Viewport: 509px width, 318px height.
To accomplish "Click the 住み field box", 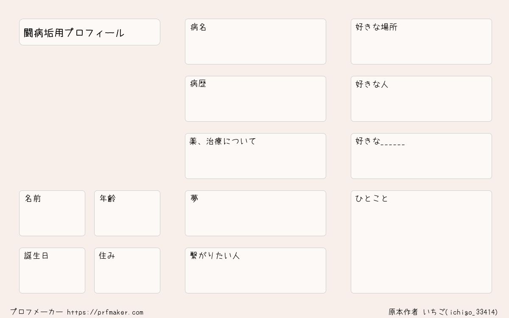I will 127,271.
